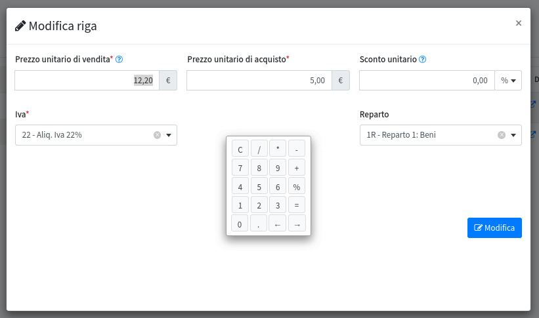The image size is (539, 318).
Task: Open the Iva aliquota dropdown
Action: coord(169,135)
